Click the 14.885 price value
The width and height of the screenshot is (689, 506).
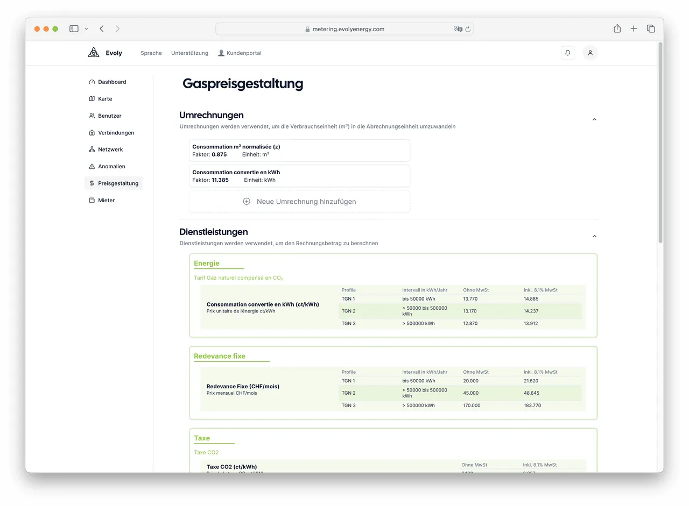tap(531, 298)
